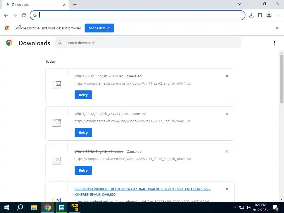Open Chrome's three-dot main menu
Screen dimensions: 284x213
278,15
